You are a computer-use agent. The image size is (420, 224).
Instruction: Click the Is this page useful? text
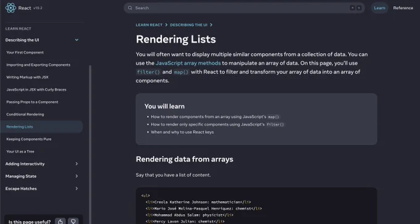pos(30,222)
